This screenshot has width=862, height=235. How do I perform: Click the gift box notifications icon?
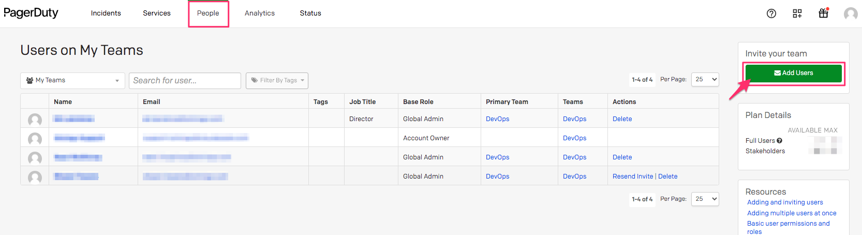pos(823,13)
